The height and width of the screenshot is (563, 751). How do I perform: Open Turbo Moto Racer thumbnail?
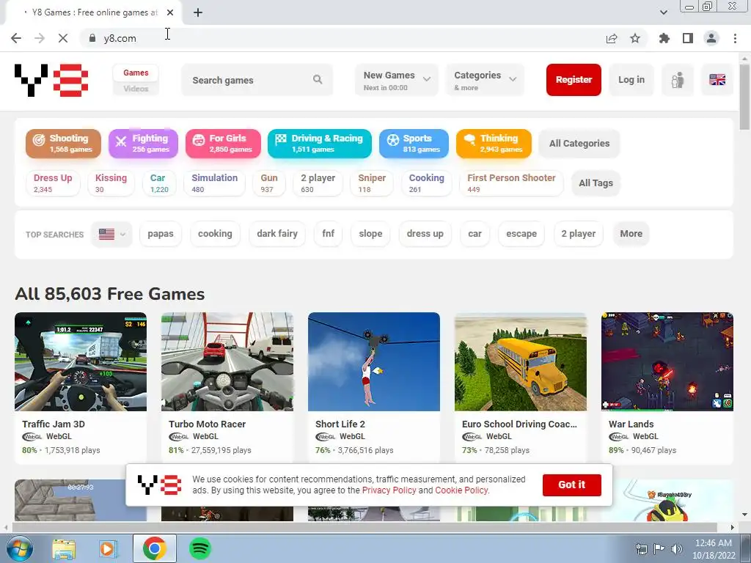[227, 361]
